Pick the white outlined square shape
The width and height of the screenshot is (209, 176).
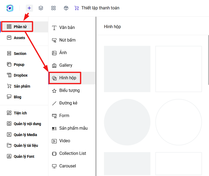[179, 69]
